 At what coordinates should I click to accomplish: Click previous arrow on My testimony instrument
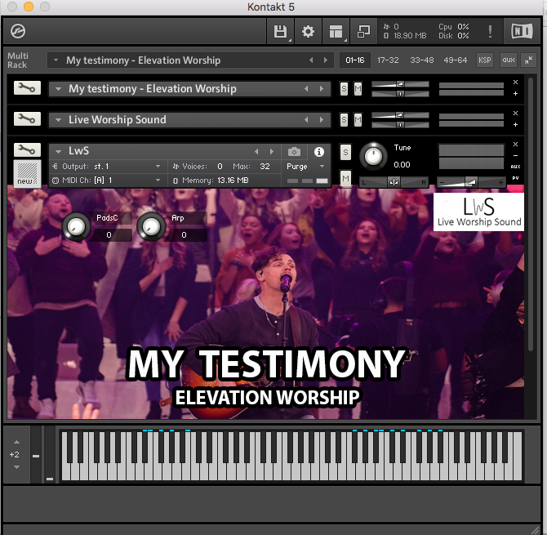pyautogui.click(x=306, y=89)
